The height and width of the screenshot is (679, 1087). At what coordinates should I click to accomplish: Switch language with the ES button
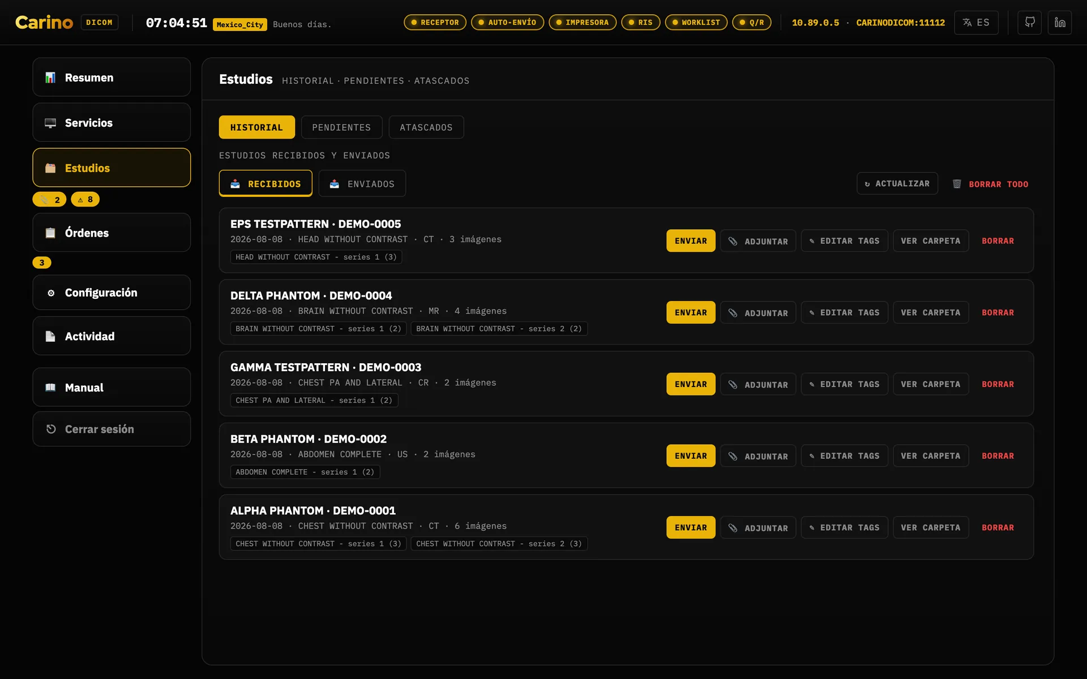point(976,23)
